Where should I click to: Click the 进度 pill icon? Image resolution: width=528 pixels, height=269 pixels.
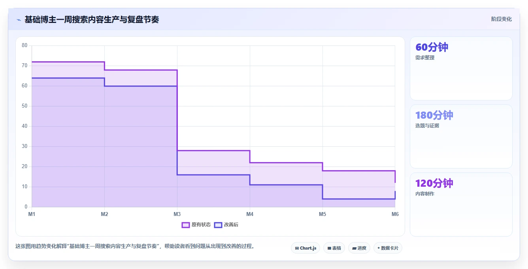pyautogui.click(x=354, y=248)
